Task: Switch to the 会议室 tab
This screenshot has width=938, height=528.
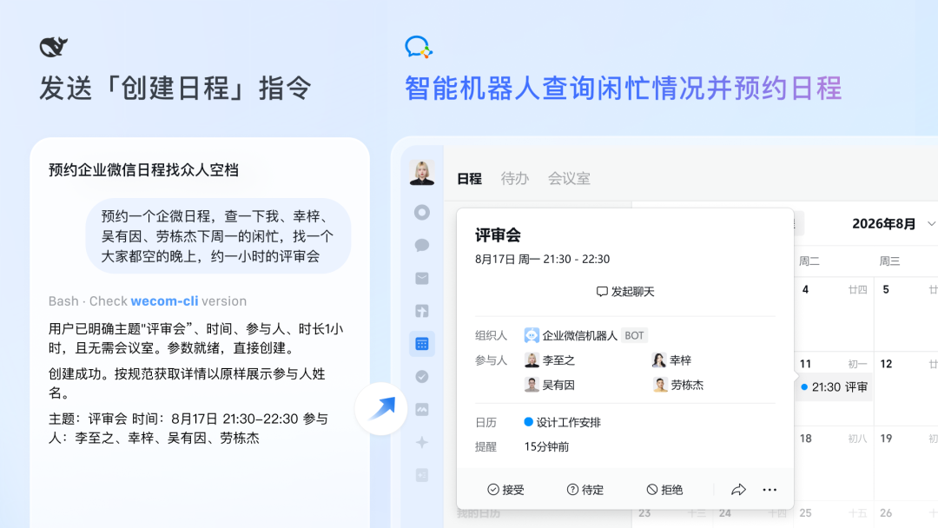Action: [569, 178]
